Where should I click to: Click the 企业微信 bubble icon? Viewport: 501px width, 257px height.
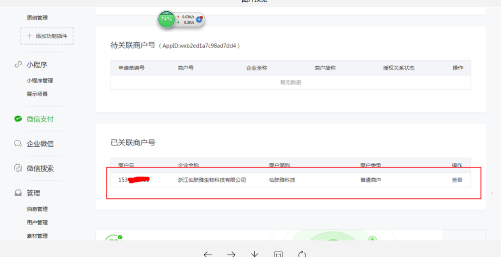click(x=18, y=144)
